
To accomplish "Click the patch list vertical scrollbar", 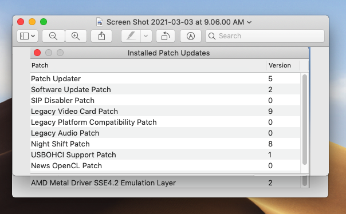I will click(305, 120).
